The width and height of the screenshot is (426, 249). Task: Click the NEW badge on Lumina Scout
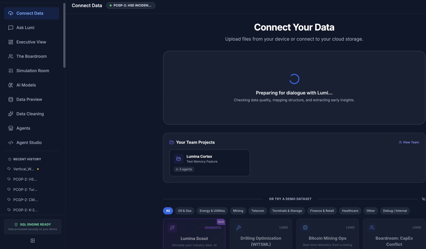click(x=221, y=222)
